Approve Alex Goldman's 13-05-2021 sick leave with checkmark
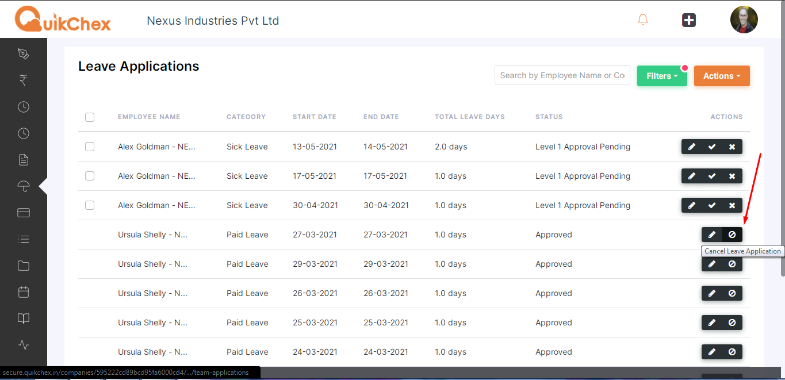The width and height of the screenshot is (785, 380). (711, 147)
